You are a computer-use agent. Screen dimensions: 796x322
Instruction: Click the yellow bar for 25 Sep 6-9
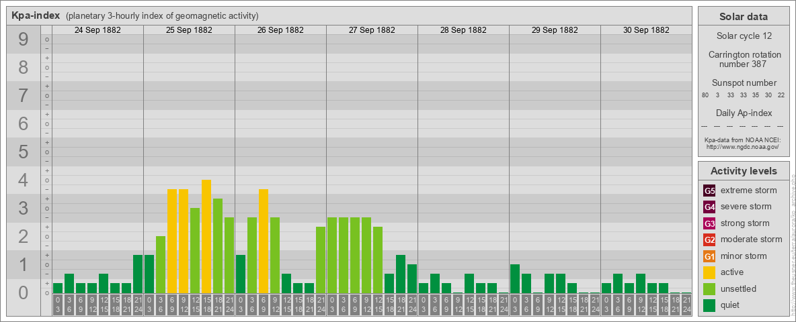(x=172, y=241)
